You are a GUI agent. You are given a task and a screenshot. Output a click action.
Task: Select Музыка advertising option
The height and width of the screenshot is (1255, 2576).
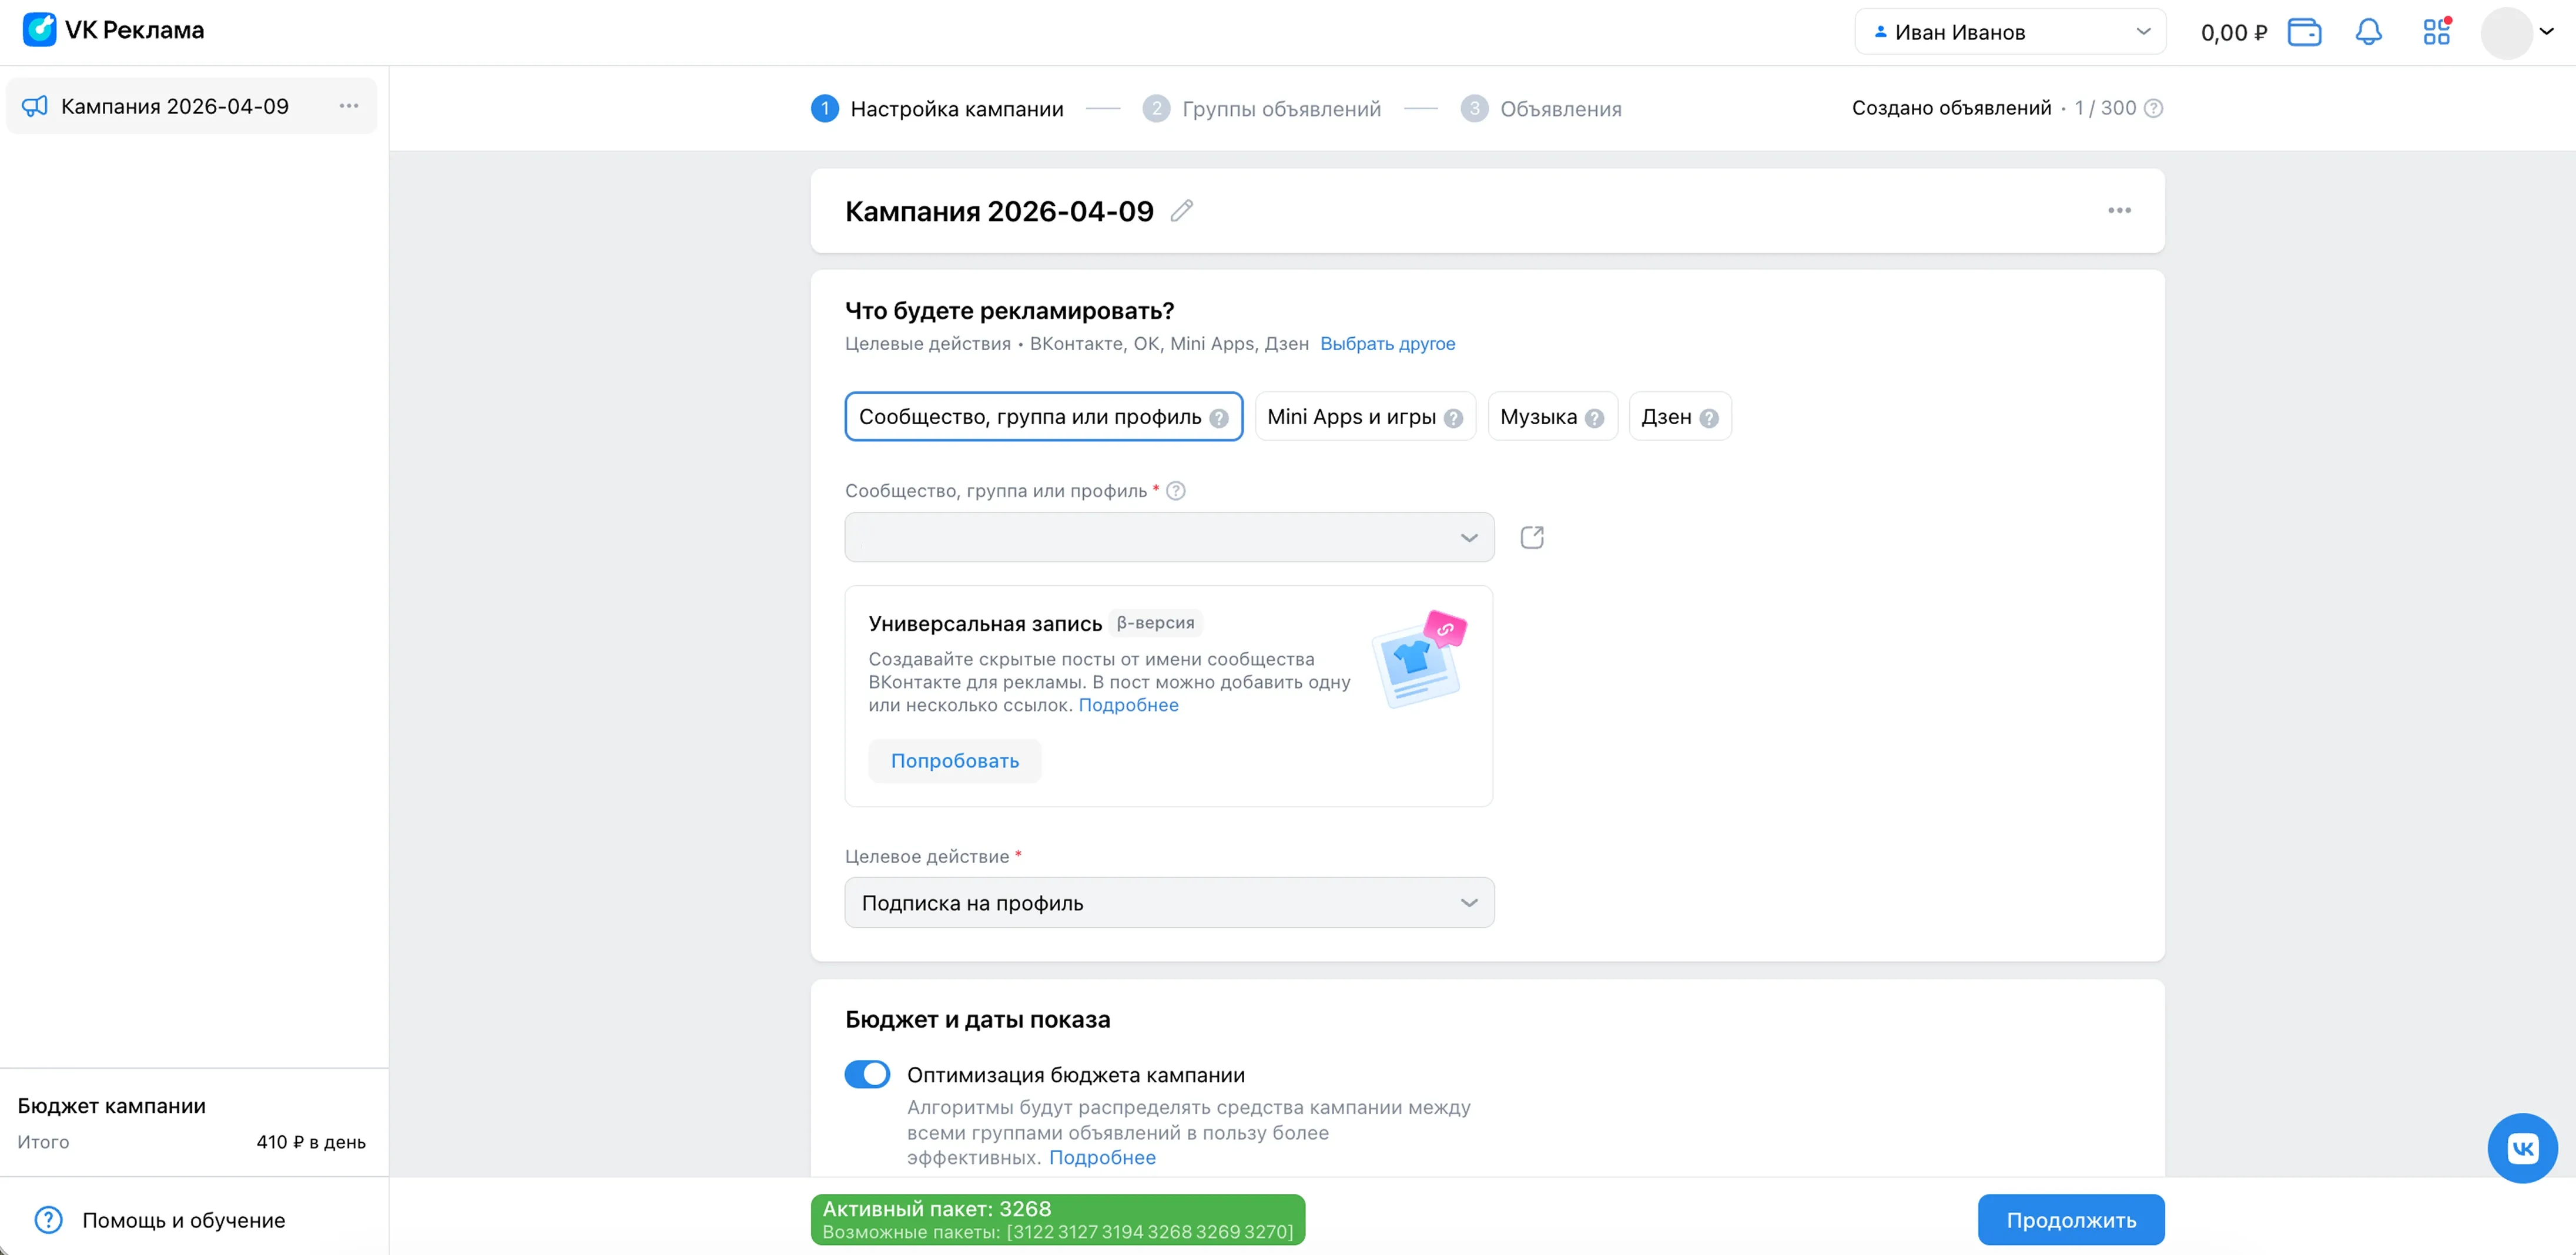1552,416
